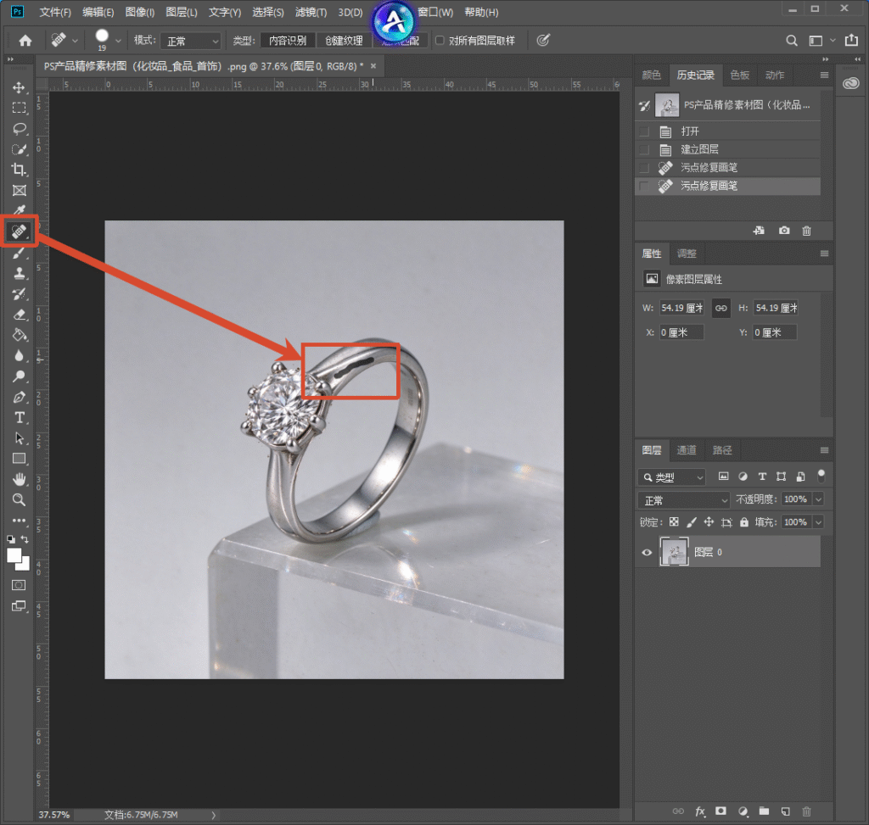
Task: Click the Home icon in options bar
Action: click(x=25, y=41)
